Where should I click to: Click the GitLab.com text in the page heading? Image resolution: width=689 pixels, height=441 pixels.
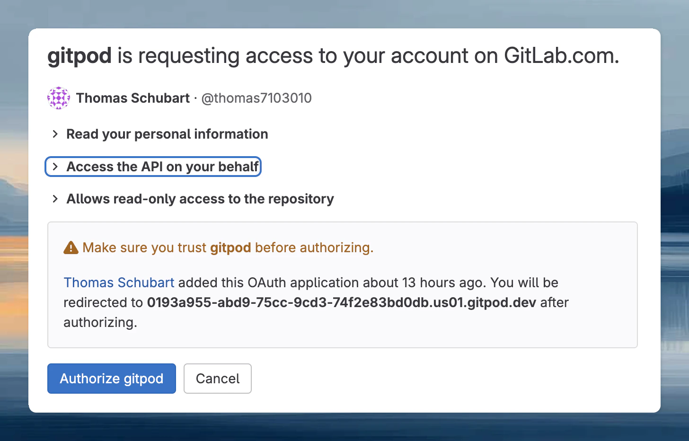click(560, 55)
